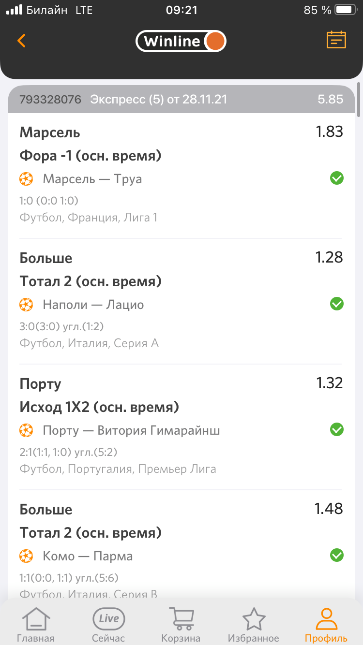Tap the football icon beside Наполи — Лацио
The height and width of the screenshot is (645, 363).
tap(26, 305)
